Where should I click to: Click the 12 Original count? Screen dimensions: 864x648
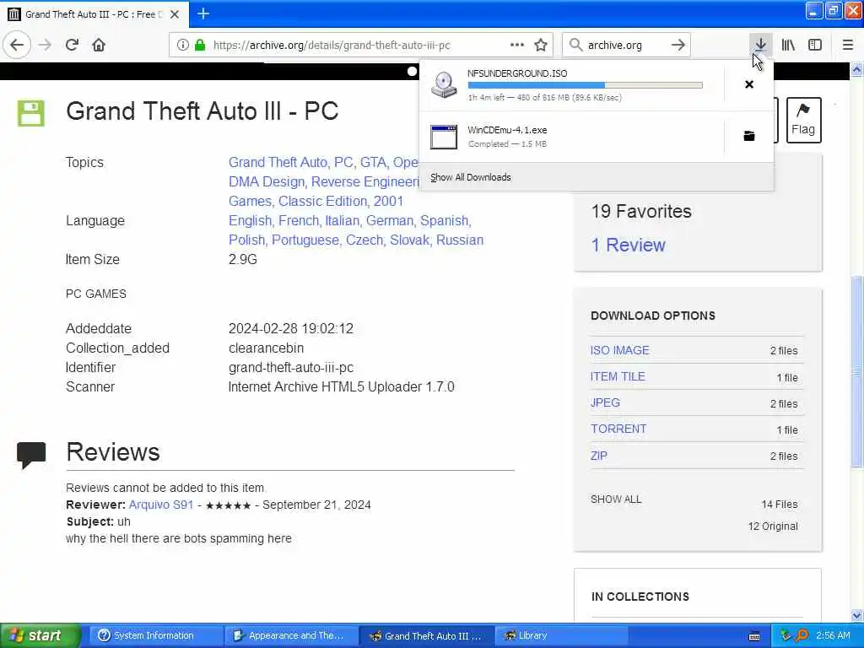(773, 526)
